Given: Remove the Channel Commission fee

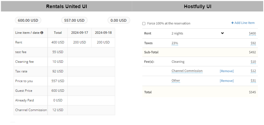Looking at the screenshot, I should click(x=227, y=71).
